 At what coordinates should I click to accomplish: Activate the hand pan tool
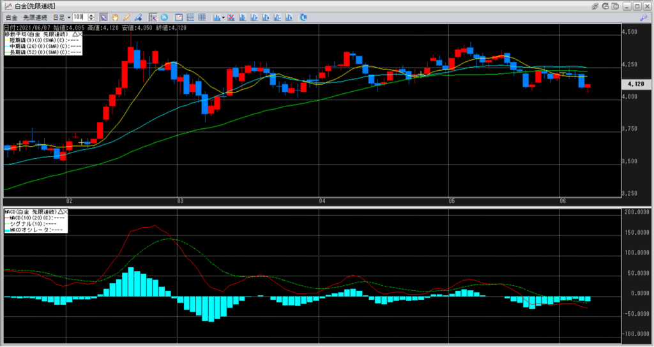(115, 17)
